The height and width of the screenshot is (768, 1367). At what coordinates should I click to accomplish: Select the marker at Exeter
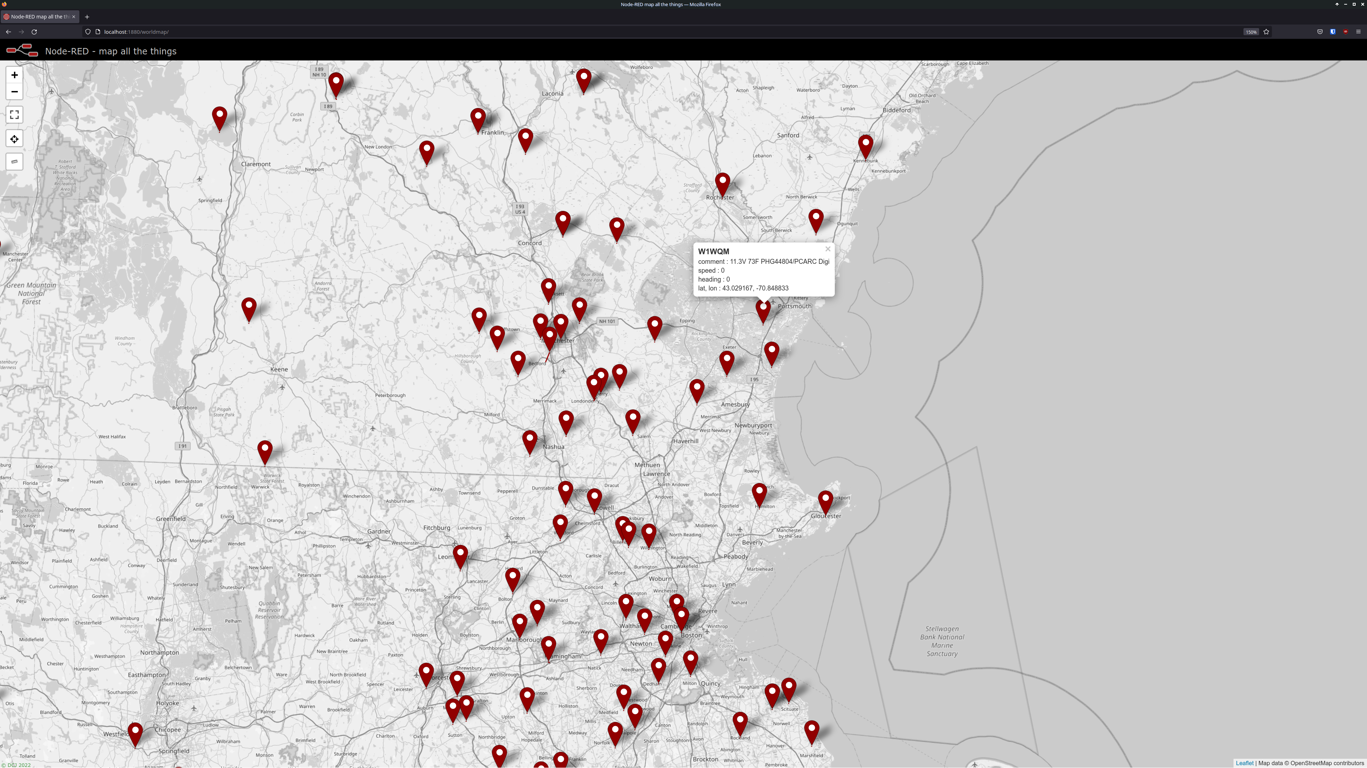click(x=727, y=364)
